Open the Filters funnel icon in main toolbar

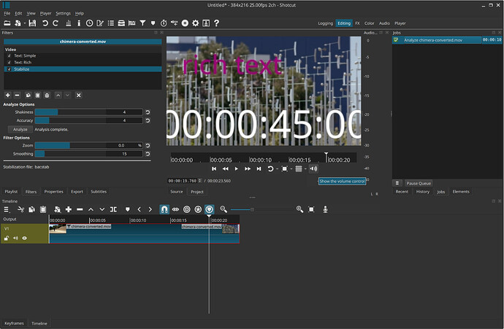(x=142, y=23)
